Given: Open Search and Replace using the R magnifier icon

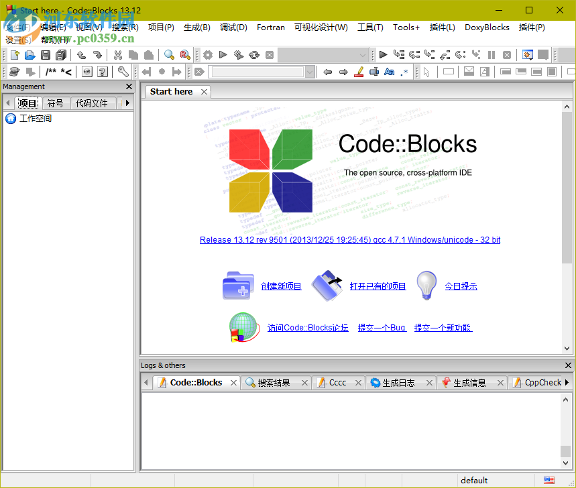Looking at the screenshot, I should pyautogui.click(x=185, y=54).
